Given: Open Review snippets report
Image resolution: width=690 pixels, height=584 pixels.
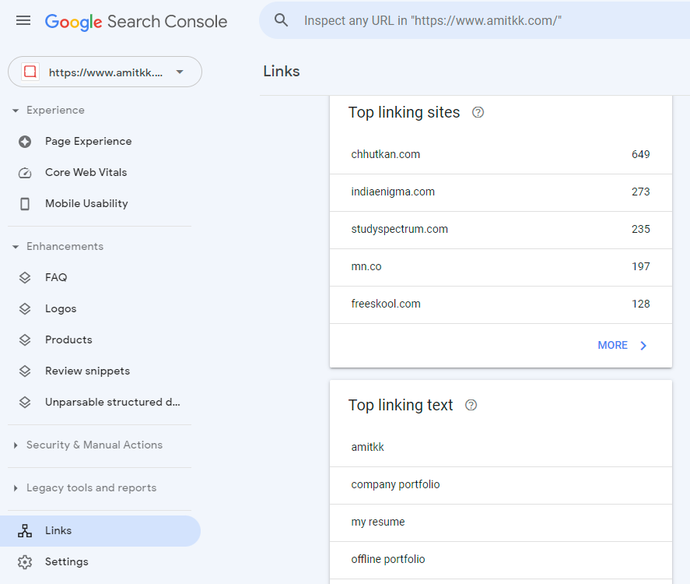Looking at the screenshot, I should point(100,371).
